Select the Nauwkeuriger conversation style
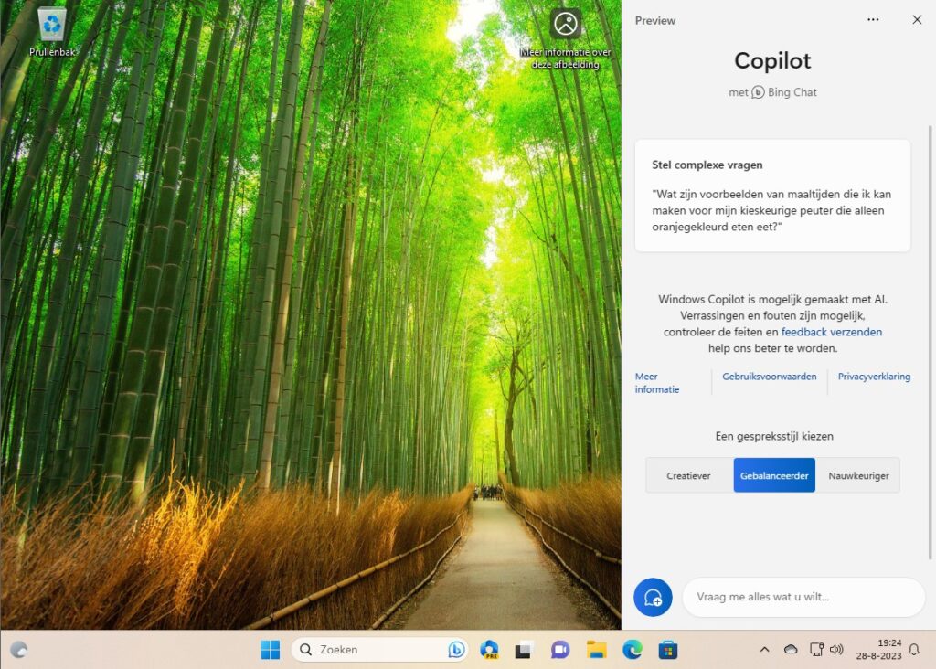The width and height of the screenshot is (936, 669). [858, 475]
